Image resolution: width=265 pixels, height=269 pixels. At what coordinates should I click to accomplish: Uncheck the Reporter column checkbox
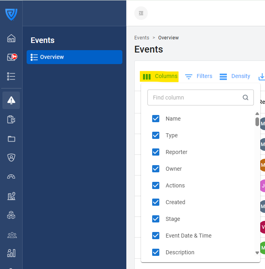(156, 152)
